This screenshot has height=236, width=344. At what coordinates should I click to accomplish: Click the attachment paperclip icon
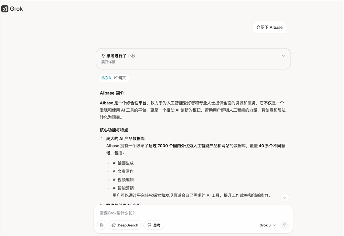coord(101,225)
